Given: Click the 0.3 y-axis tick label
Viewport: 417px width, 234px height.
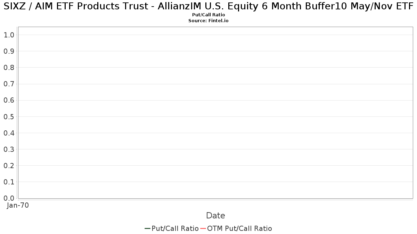Looking at the screenshot, I should pos(9,149).
